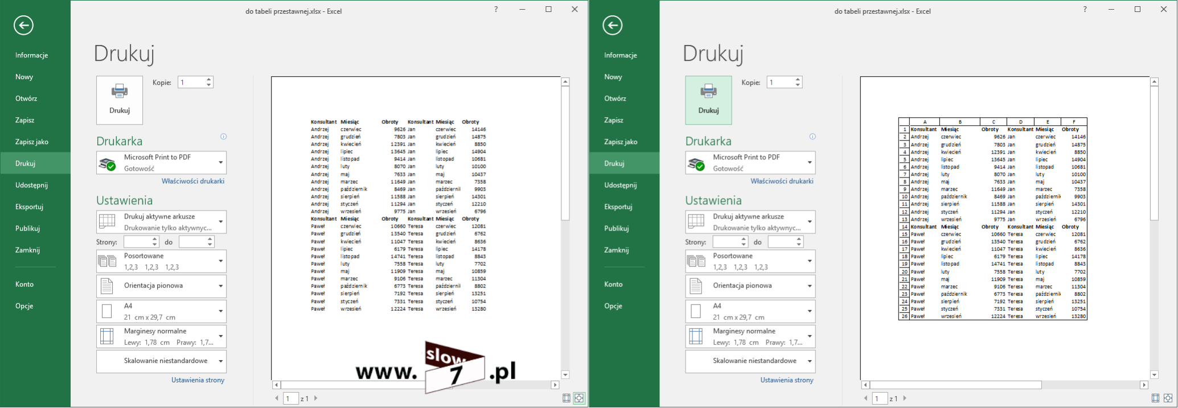Expand Drukuj aktywne arkusze dropdown, left window

pyautogui.click(x=161, y=222)
